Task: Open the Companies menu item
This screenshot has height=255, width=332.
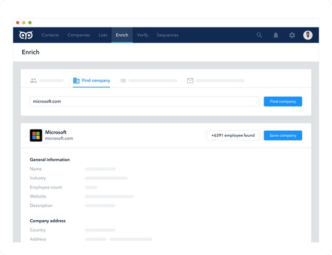Action: (x=79, y=35)
